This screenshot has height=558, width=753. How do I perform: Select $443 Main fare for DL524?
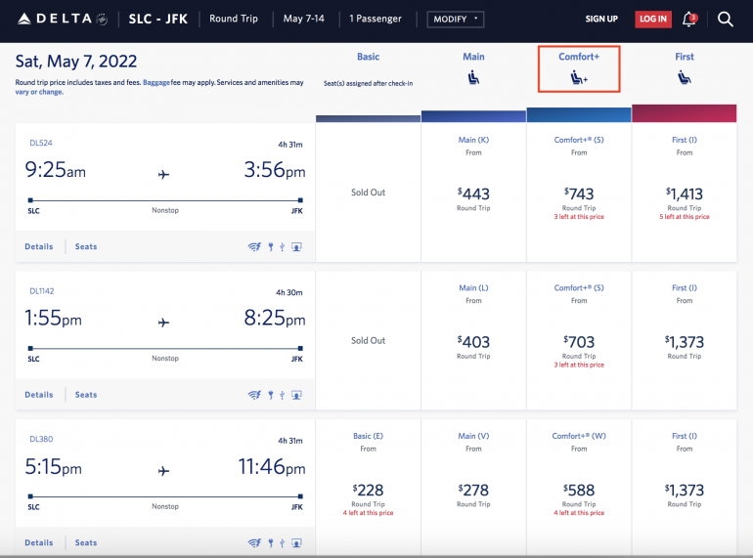coord(473,194)
